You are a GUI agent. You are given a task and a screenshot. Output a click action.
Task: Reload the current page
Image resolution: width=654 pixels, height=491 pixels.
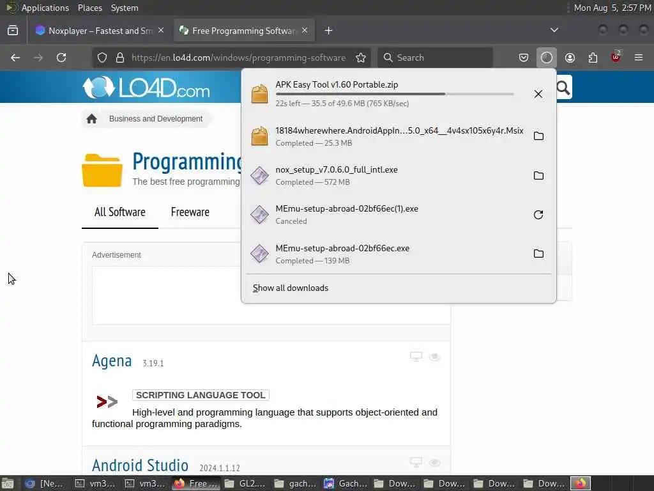click(x=61, y=58)
